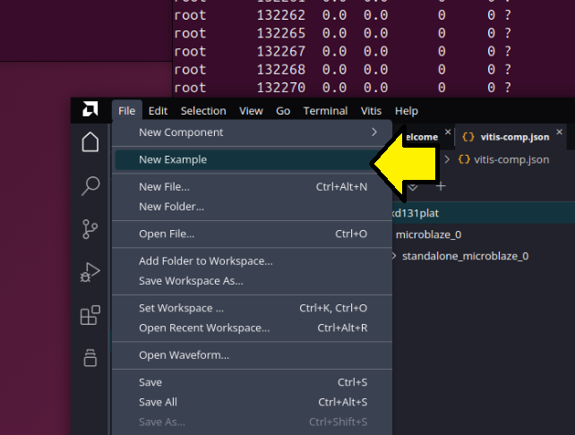Expand the New Component submenu
Image resolution: width=575 pixels, height=435 pixels.
click(x=373, y=132)
